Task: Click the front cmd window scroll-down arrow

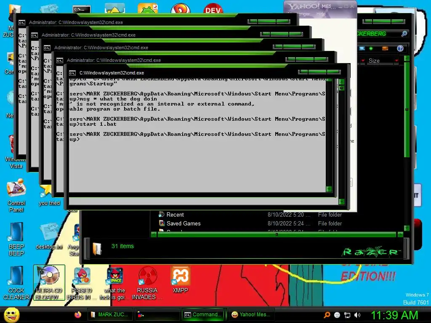Action: click(x=341, y=201)
